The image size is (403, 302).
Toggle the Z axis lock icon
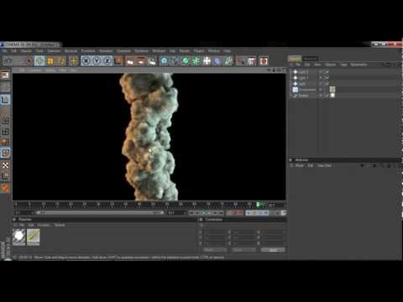(x=107, y=60)
